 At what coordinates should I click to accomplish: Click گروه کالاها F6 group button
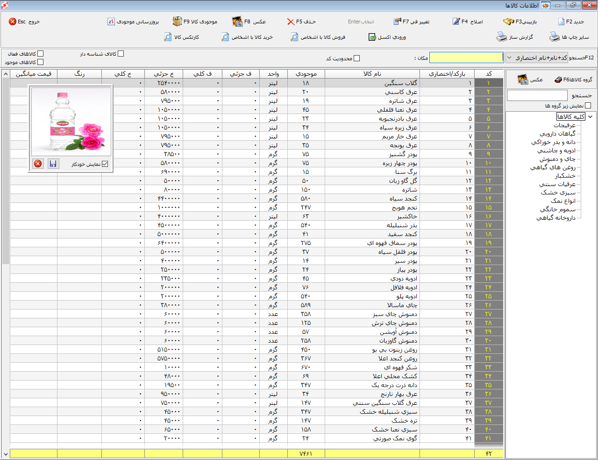click(573, 79)
